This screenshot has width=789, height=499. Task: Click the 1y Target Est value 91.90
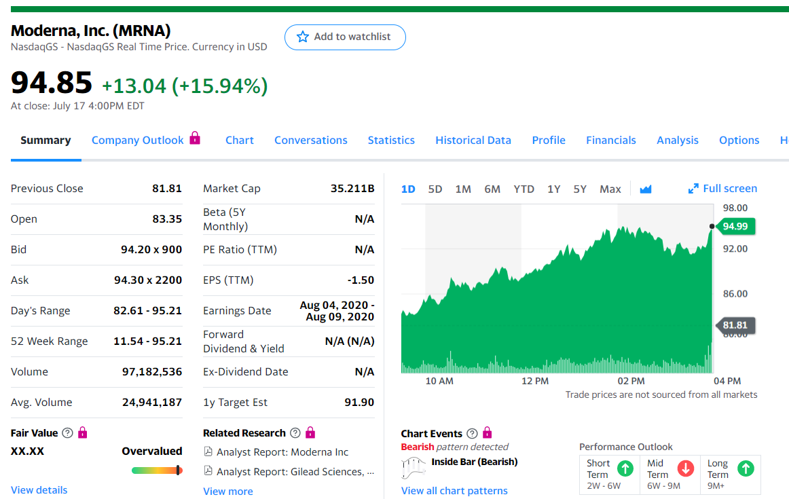(359, 403)
